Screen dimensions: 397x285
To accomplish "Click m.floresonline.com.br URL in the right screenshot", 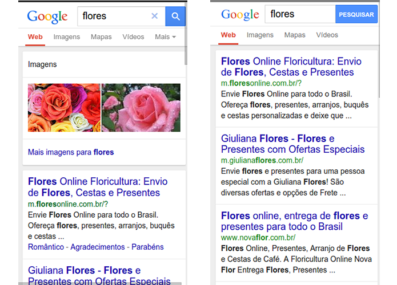I will 261,83.
